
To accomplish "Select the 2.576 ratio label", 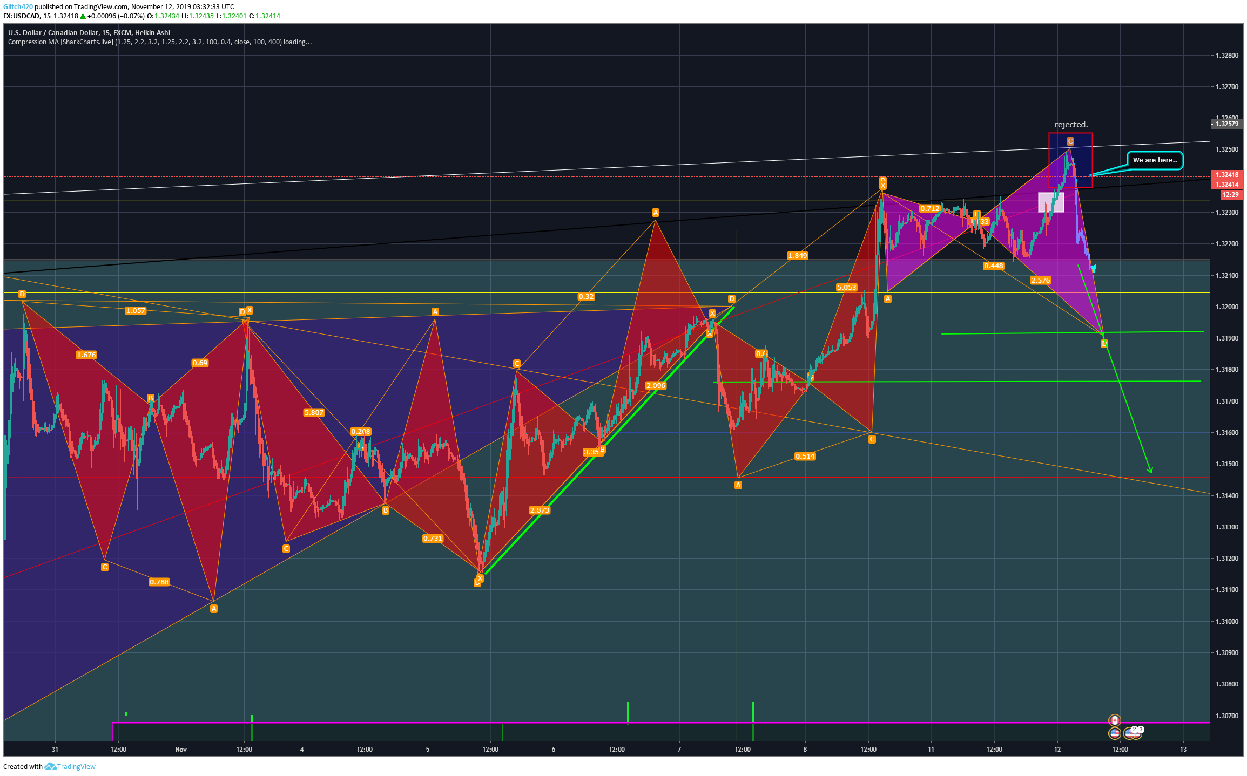I will click(1040, 281).
